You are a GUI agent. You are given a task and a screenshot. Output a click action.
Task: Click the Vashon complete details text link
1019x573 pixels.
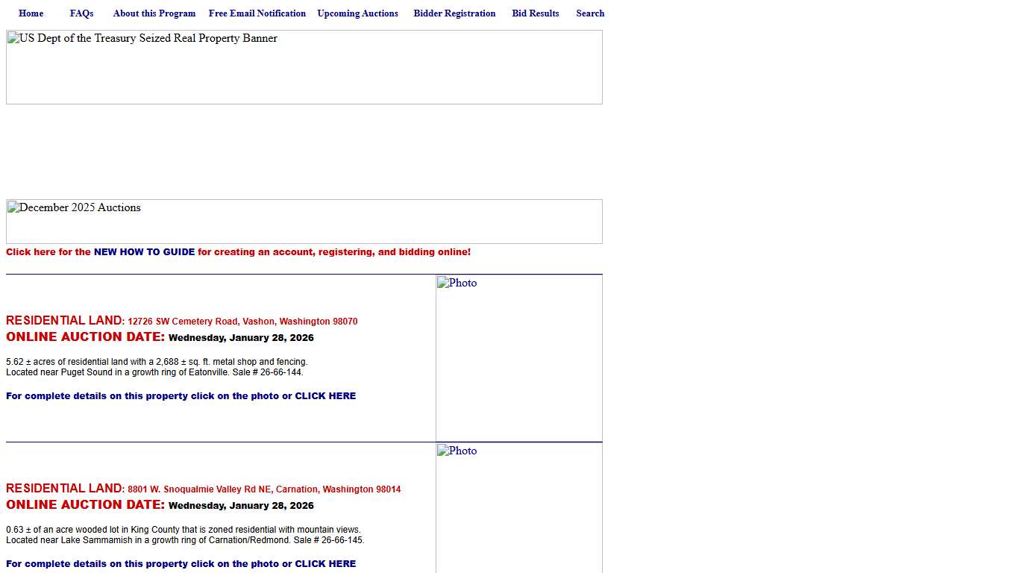(181, 395)
